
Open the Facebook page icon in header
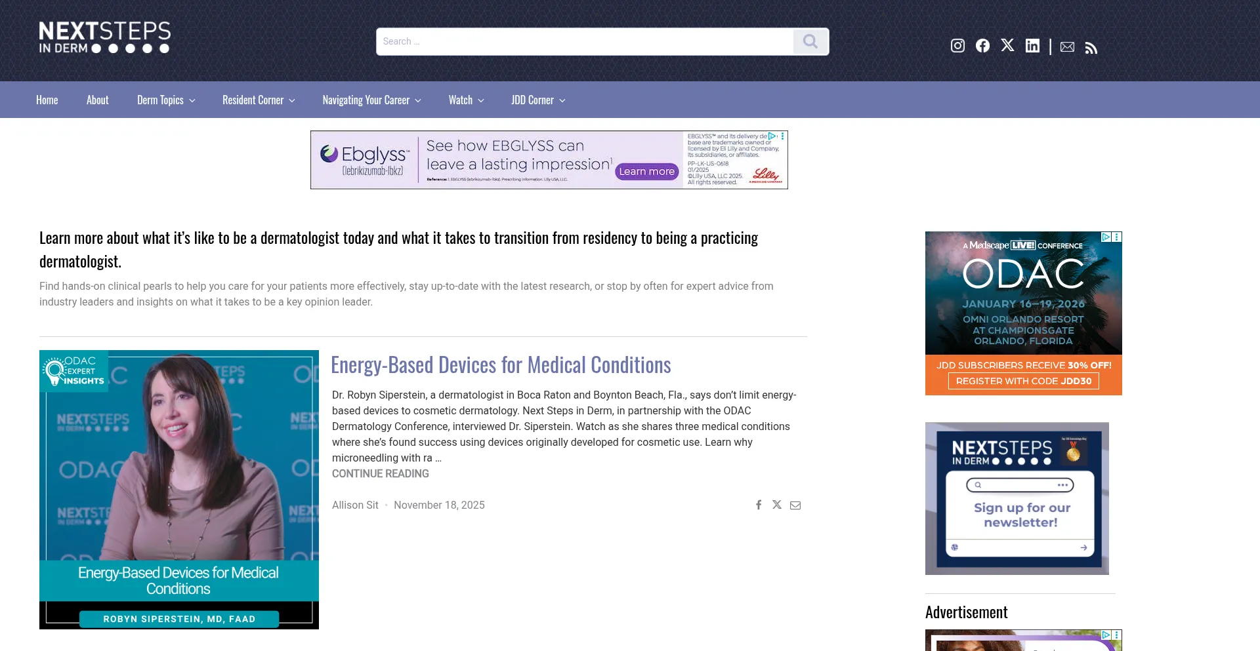click(x=982, y=46)
